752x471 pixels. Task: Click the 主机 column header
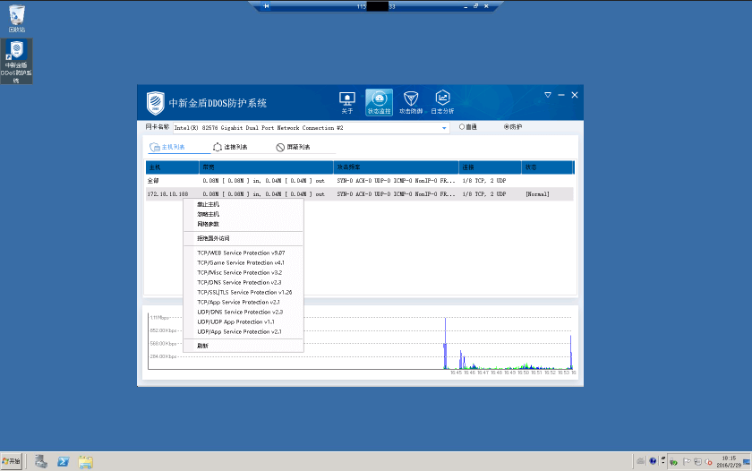pyautogui.click(x=172, y=167)
